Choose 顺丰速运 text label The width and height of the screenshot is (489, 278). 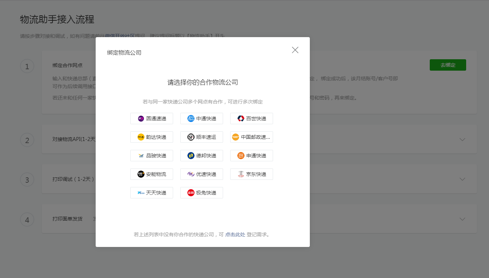(206, 137)
